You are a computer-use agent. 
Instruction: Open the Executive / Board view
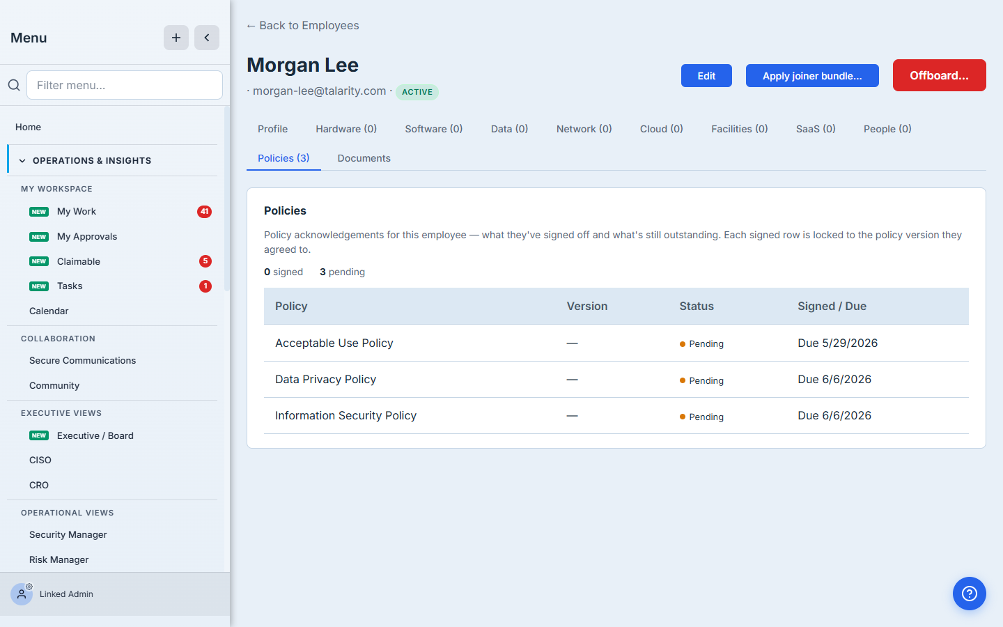95,435
